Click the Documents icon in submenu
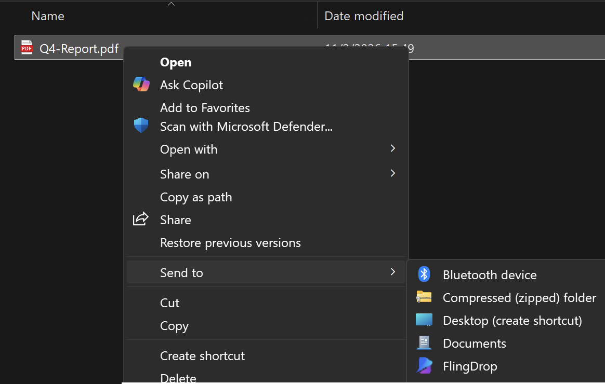The width and height of the screenshot is (605, 384). (x=424, y=343)
